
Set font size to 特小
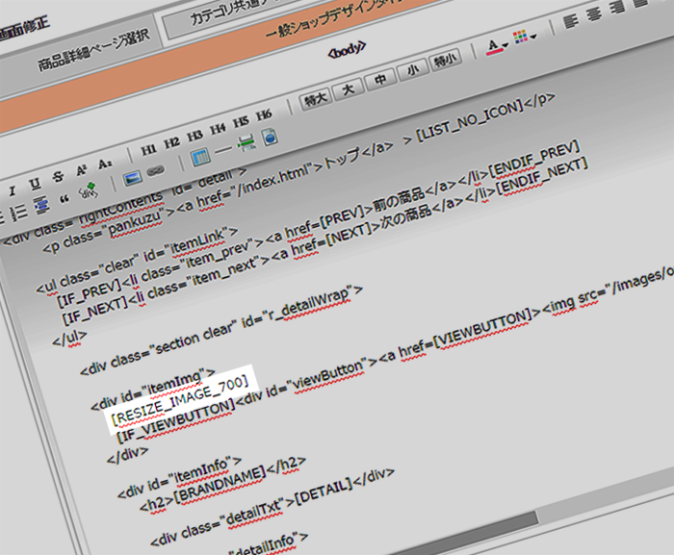coord(445,61)
